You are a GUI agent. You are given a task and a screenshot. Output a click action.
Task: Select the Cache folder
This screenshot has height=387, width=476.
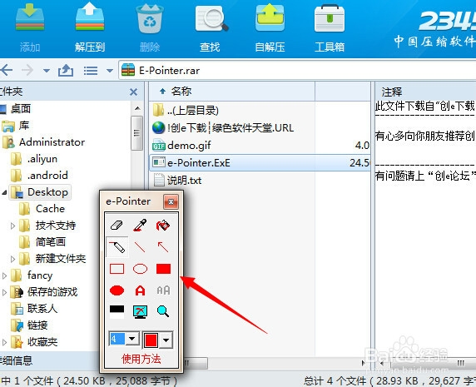tap(50, 209)
